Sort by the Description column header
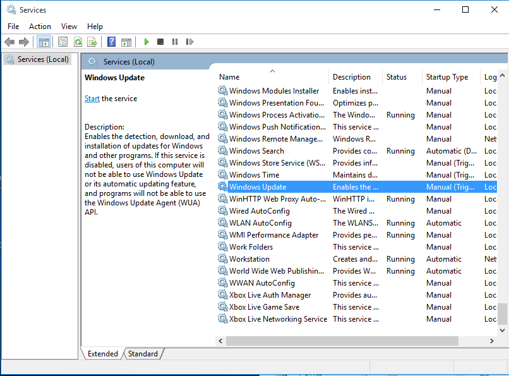 [356, 77]
